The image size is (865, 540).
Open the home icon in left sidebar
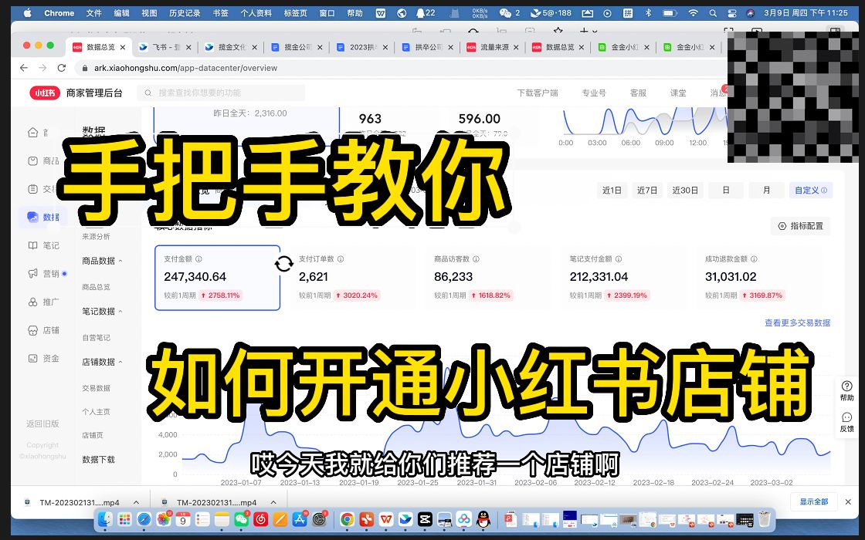[x=32, y=132]
